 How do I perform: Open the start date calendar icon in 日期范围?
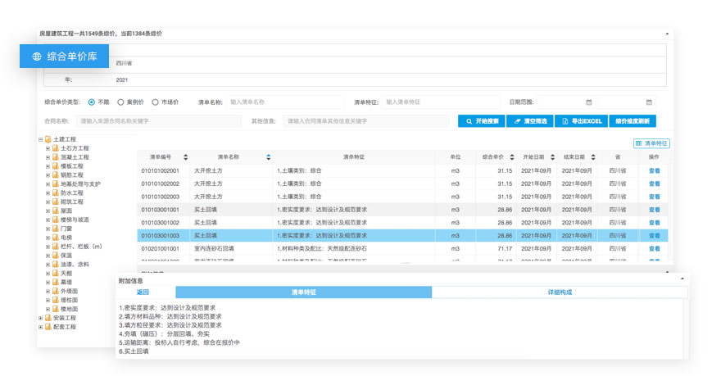(x=589, y=102)
